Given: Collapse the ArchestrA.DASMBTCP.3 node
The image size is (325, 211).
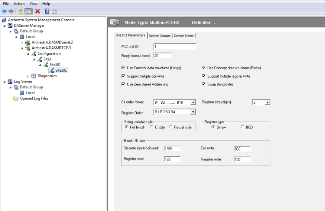Looking at the screenshot, I should coord(22,48).
